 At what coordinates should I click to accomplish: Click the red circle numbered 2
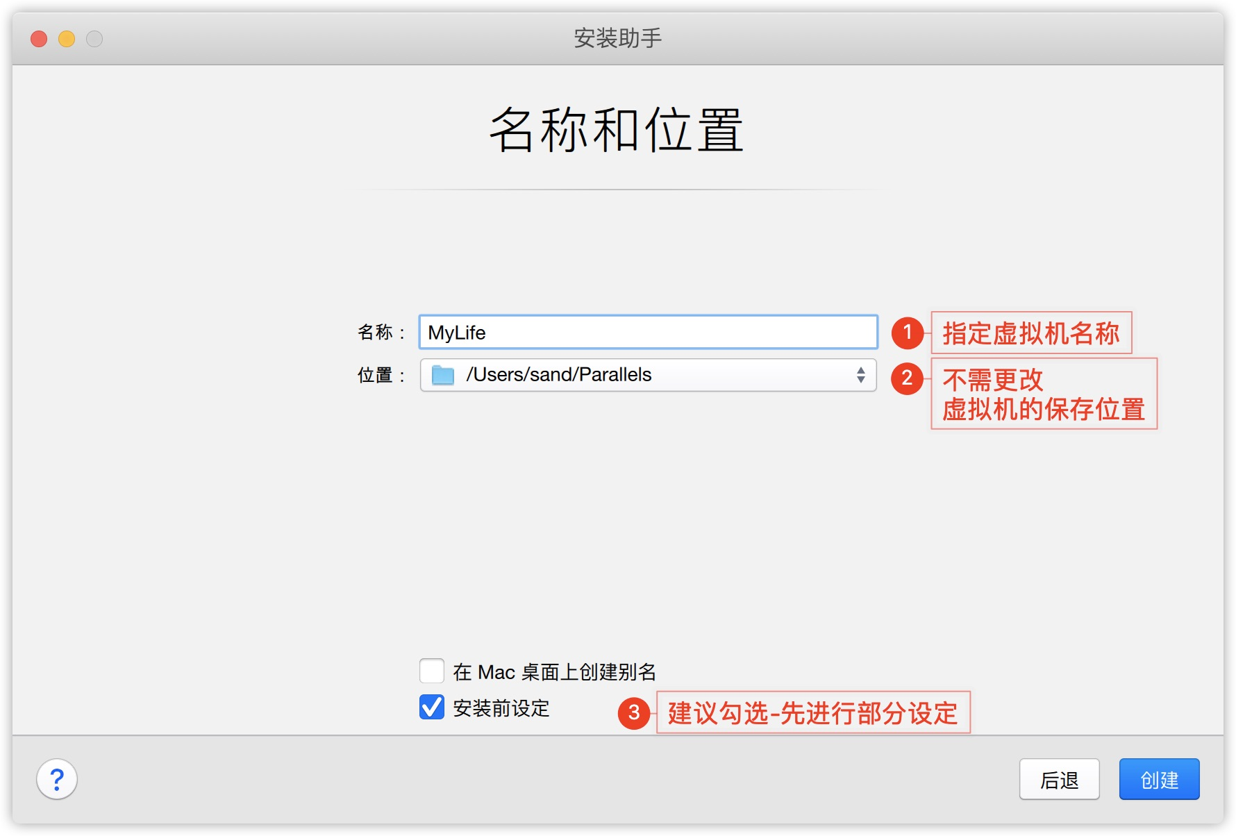click(907, 378)
